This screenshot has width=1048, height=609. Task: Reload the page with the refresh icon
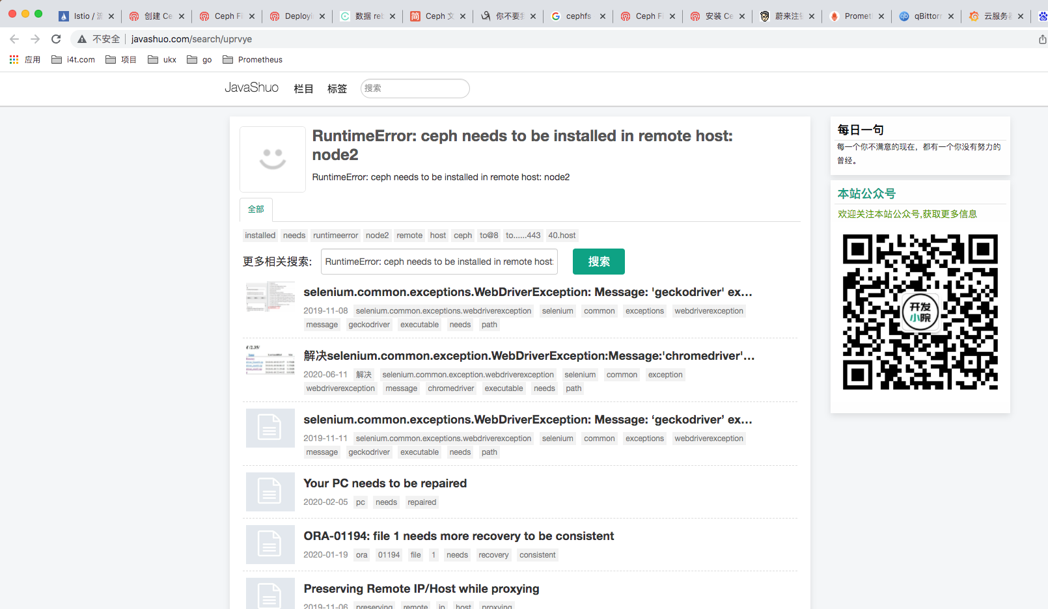tap(56, 39)
